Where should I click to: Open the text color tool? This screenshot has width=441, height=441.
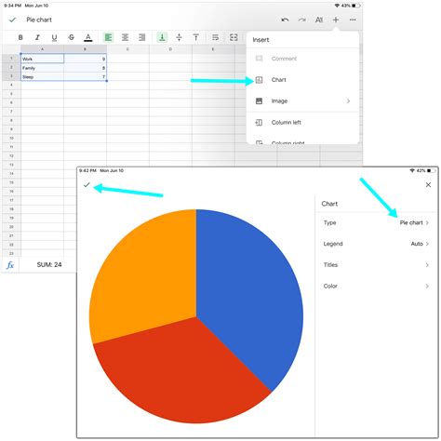point(88,37)
